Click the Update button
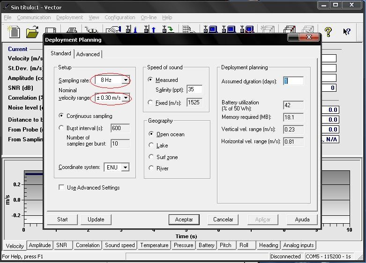 coord(96,219)
